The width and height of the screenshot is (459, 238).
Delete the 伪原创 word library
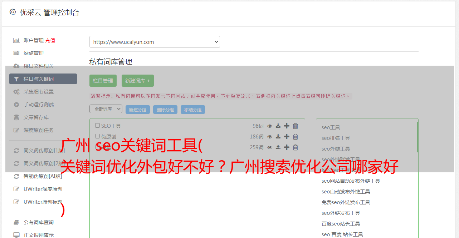pos(296,137)
